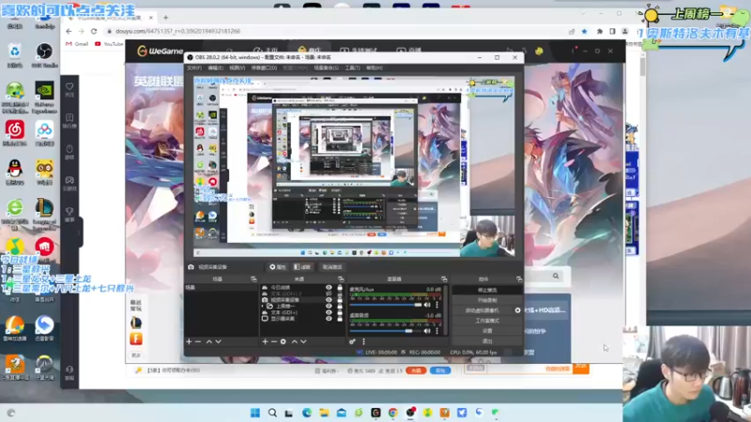This screenshot has height=422, width=751.
Task: Click 停止推流 button in OBS Controls
Action: 487,291
